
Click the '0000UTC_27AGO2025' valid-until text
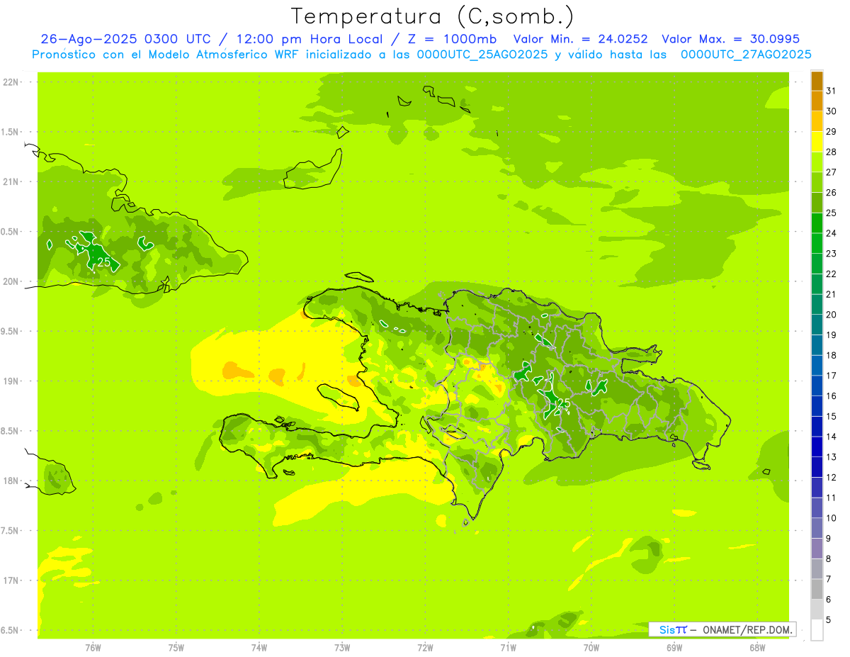pyautogui.click(x=746, y=55)
